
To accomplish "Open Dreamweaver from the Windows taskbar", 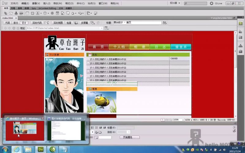I will [41, 149].
